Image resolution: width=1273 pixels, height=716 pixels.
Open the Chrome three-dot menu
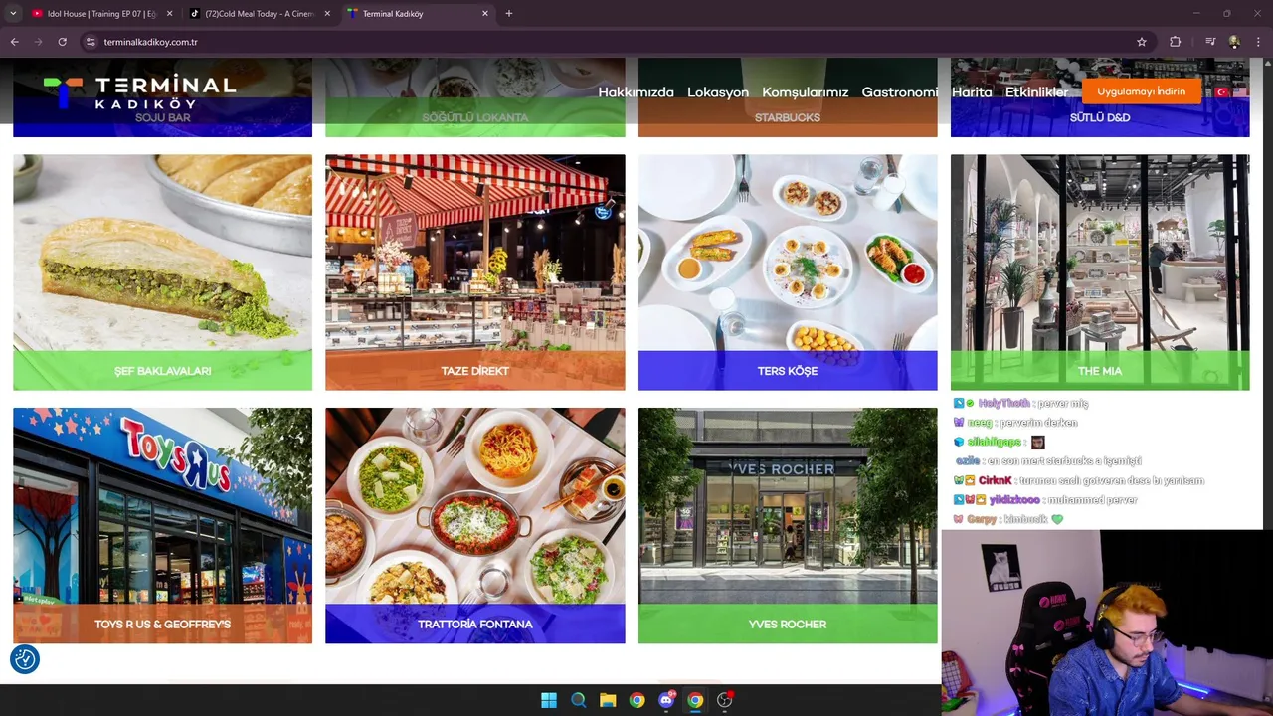[1258, 42]
